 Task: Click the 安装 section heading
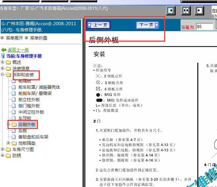(x=99, y=54)
